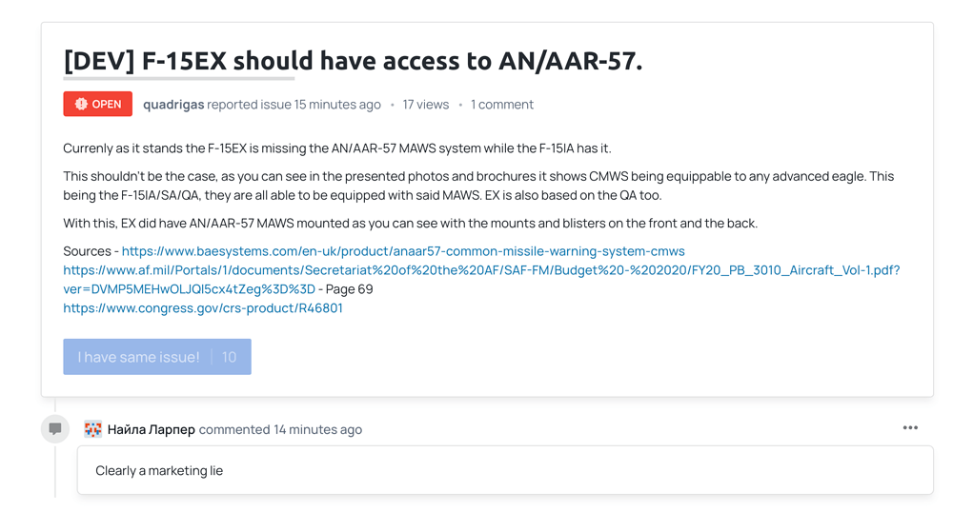Click Найла Ларпер's avatar image
Viewport: 953px width, 512px height.
coord(93,429)
